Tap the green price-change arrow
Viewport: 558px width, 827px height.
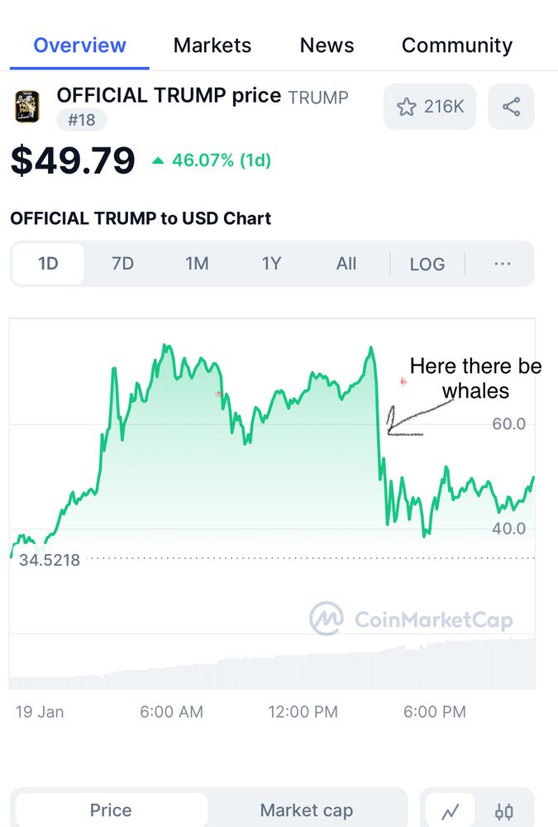tap(158, 161)
